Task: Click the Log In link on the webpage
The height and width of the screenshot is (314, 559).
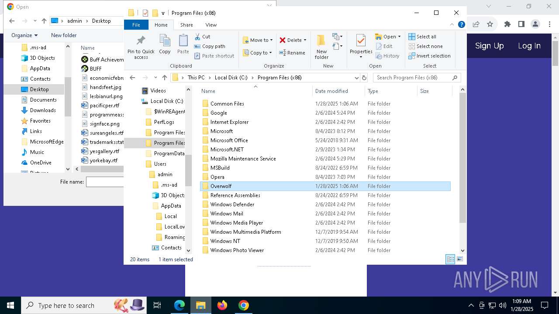Action: tap(529, 46)
